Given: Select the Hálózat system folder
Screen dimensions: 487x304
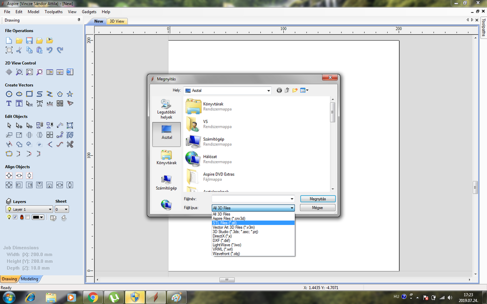Looking at the screenshot, I should (210, 159).
